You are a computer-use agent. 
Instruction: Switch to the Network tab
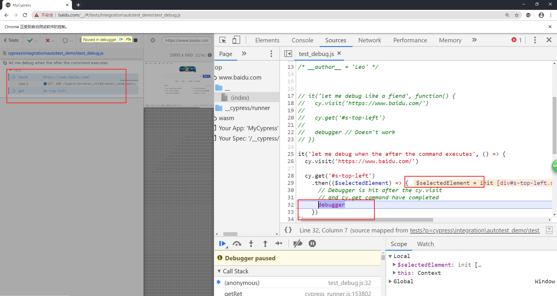[369, 40]
